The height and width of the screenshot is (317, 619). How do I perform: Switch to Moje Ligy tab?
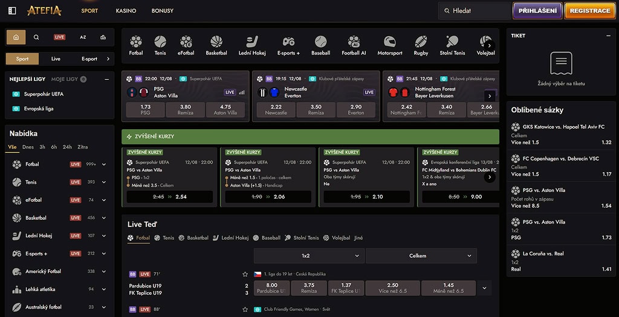(x=64, y=79)
